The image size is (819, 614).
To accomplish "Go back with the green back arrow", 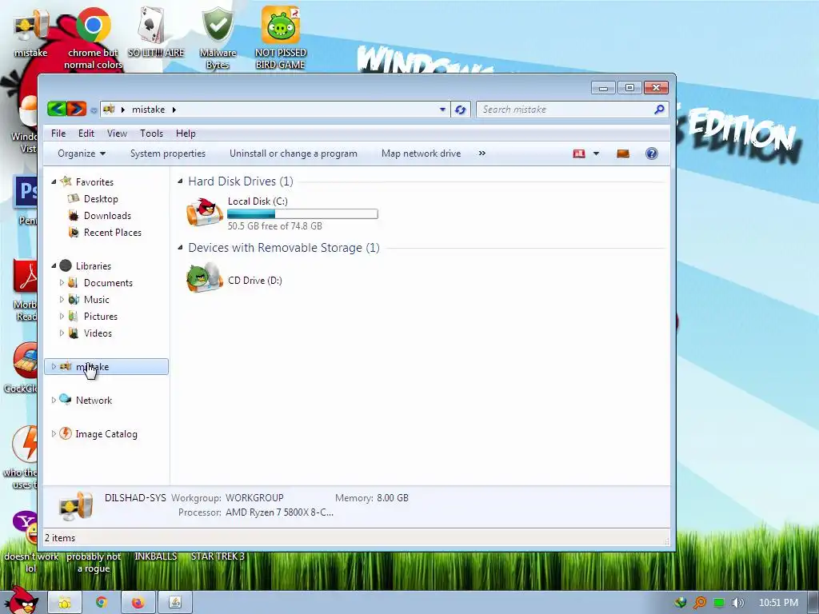I will pyautogui.click(x=57, y=109).
